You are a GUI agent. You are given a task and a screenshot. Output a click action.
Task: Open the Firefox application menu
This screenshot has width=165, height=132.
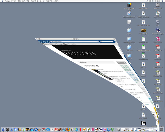coord(7,1)
